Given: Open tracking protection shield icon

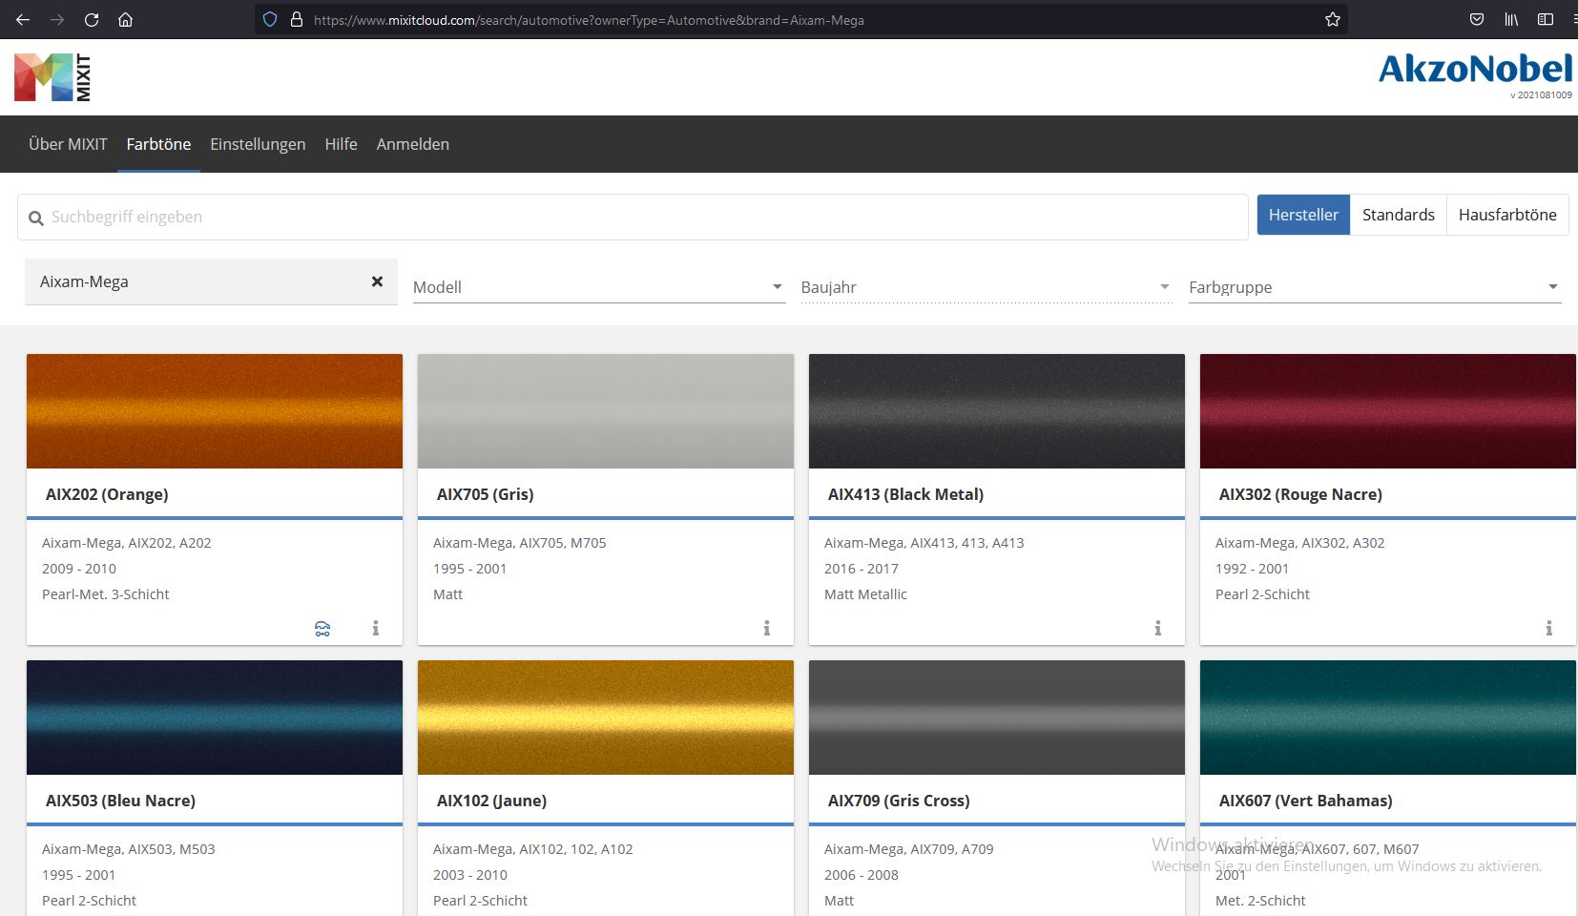Looking at the screenshot, I should [x=270, y=19].
